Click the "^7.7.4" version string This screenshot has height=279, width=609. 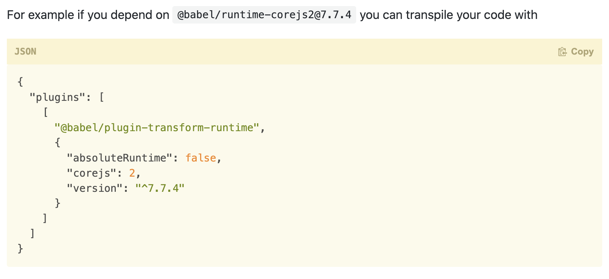(160, 188)
